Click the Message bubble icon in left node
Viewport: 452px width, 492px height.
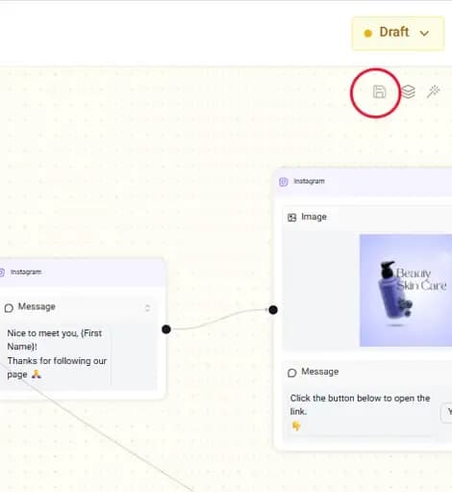(x=9, y=308)
